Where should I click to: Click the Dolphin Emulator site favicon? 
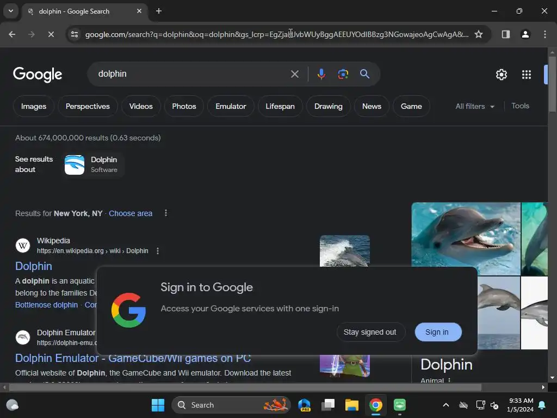click(x=23, y=337)
